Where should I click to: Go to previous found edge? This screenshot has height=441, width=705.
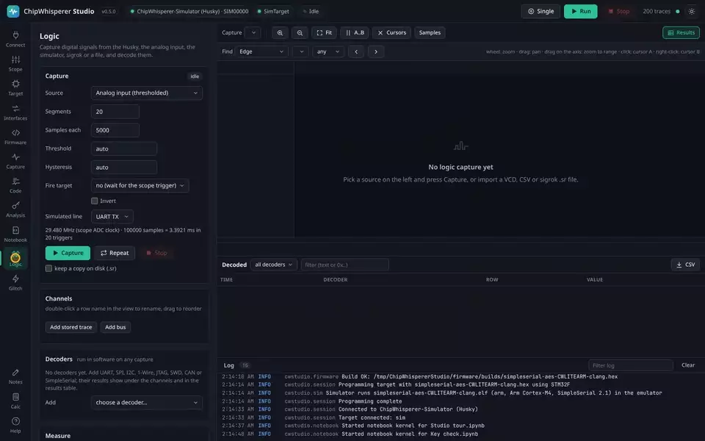click(356, 51)
